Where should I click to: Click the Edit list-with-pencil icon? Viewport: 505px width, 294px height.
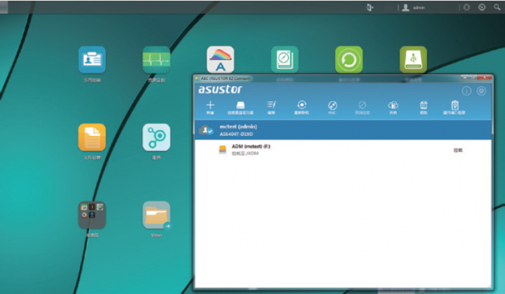271,107
